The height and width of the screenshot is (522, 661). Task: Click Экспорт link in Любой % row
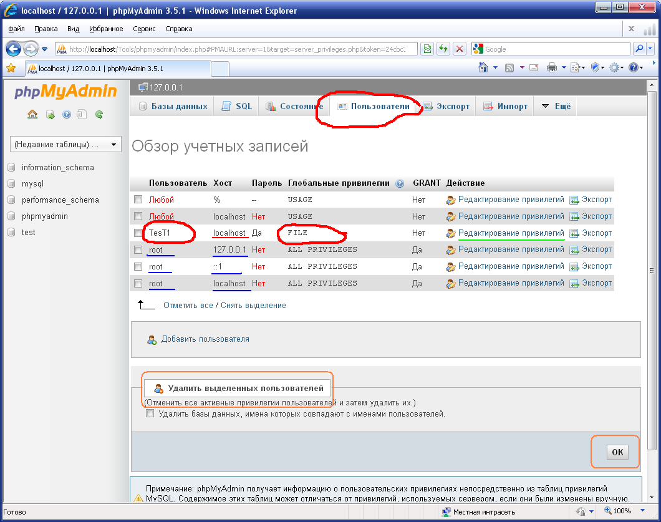[x=597, y=200]
